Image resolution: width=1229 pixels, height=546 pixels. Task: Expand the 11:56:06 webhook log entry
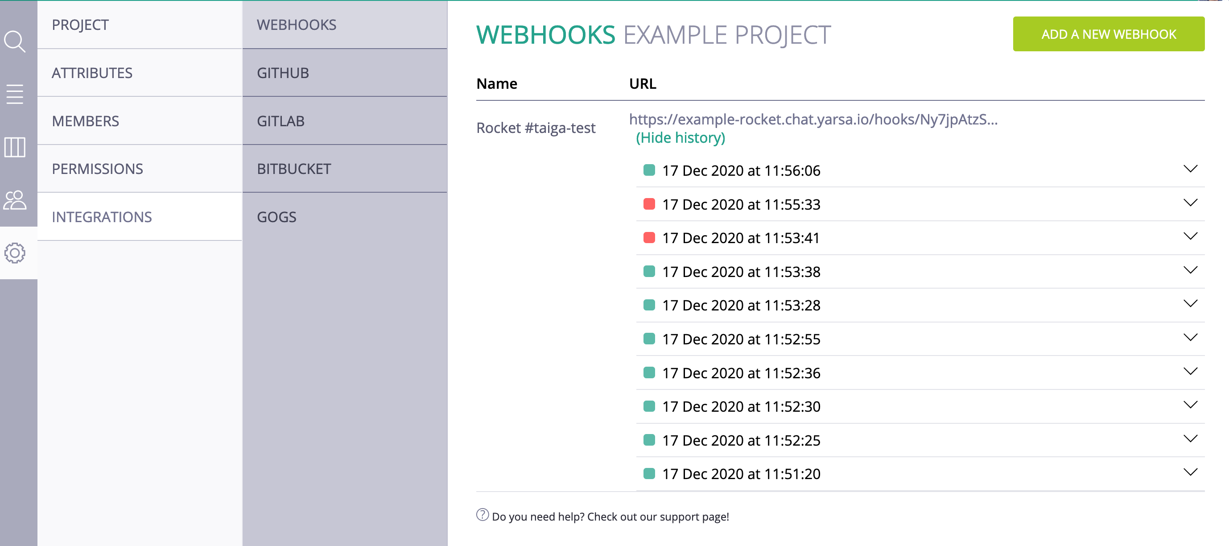tap(1190, 169)
